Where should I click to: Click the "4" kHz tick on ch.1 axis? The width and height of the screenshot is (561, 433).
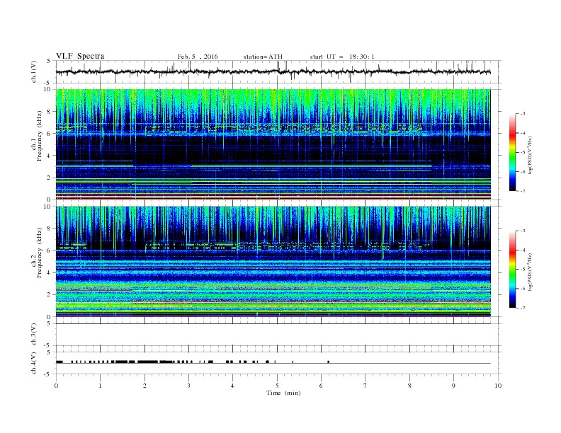point(50,156)
